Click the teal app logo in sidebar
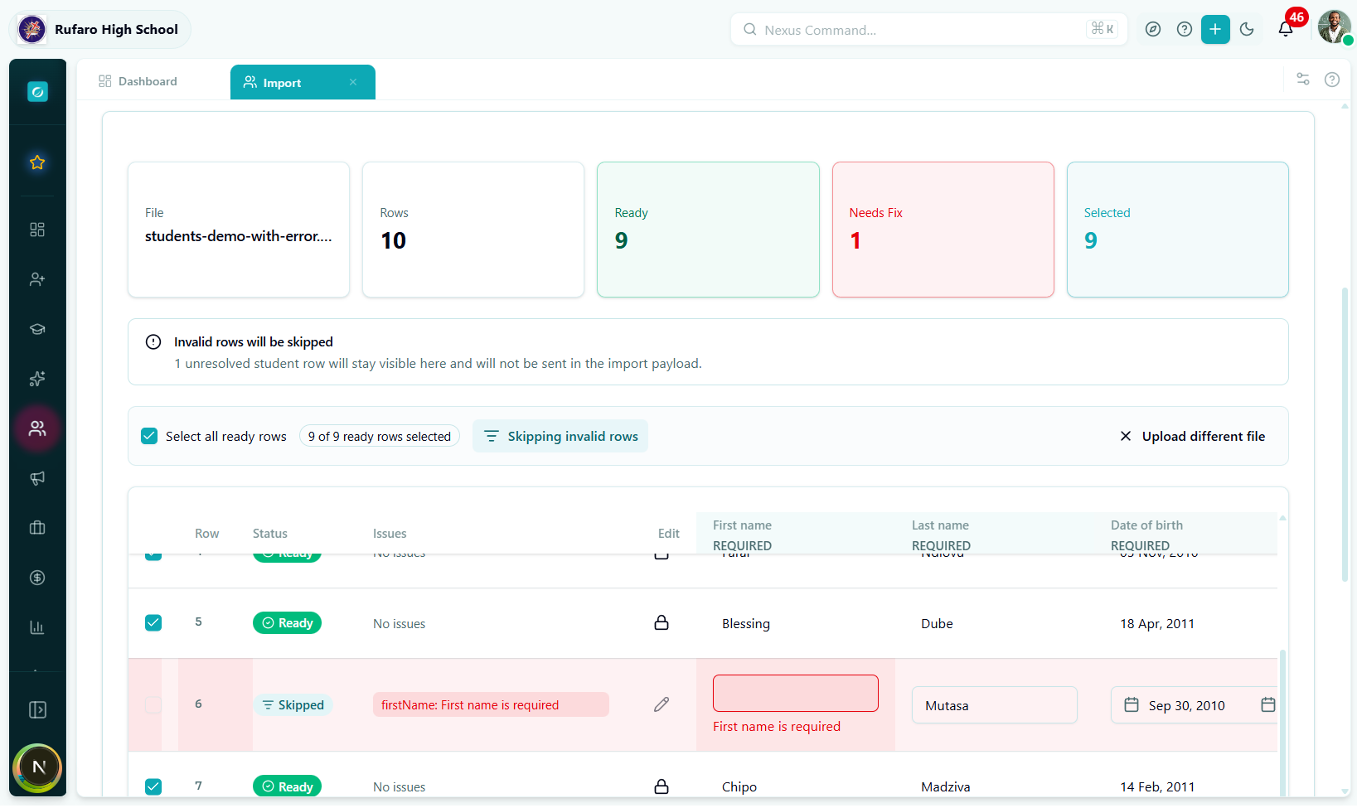 pyautogui.click(x=37, y=92)
